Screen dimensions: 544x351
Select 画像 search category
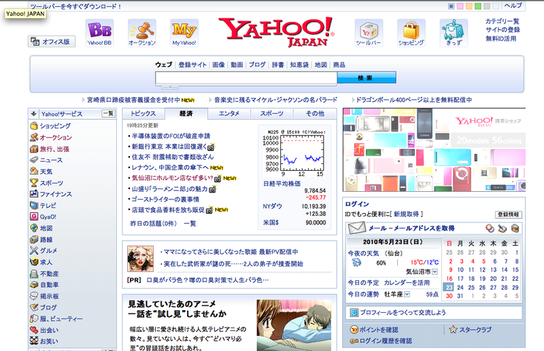[x=218, y=65]
